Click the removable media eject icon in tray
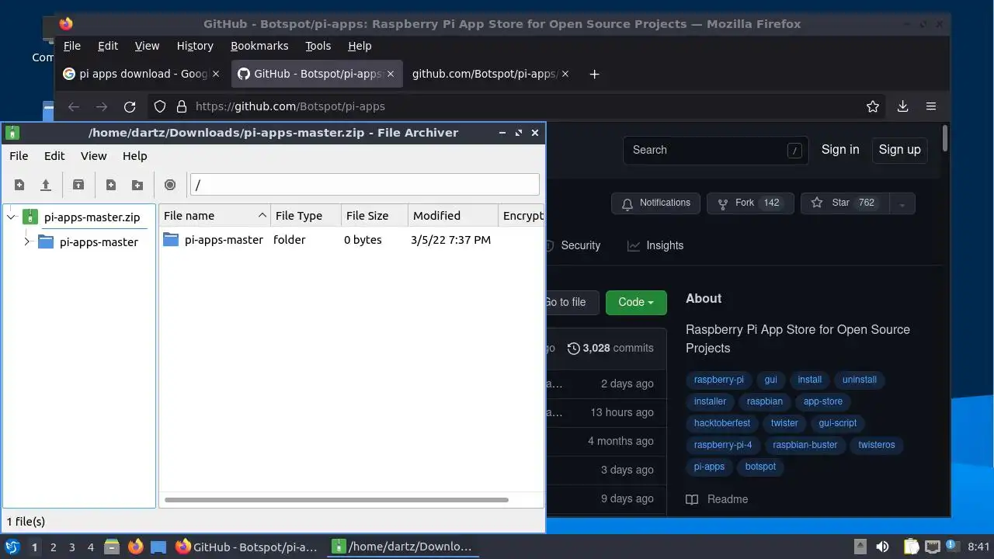Screen dimensions: 994x559 [860, 547]
